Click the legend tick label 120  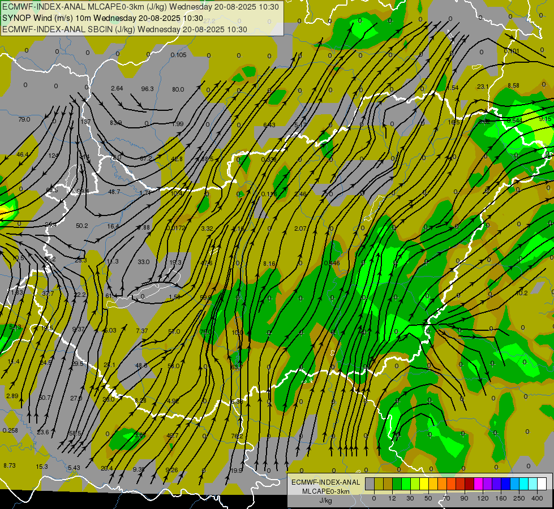(483, 498)
